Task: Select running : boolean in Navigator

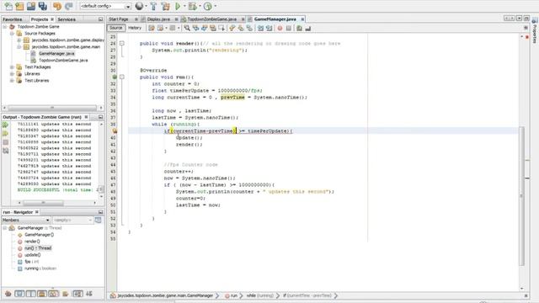Action: 40,268
